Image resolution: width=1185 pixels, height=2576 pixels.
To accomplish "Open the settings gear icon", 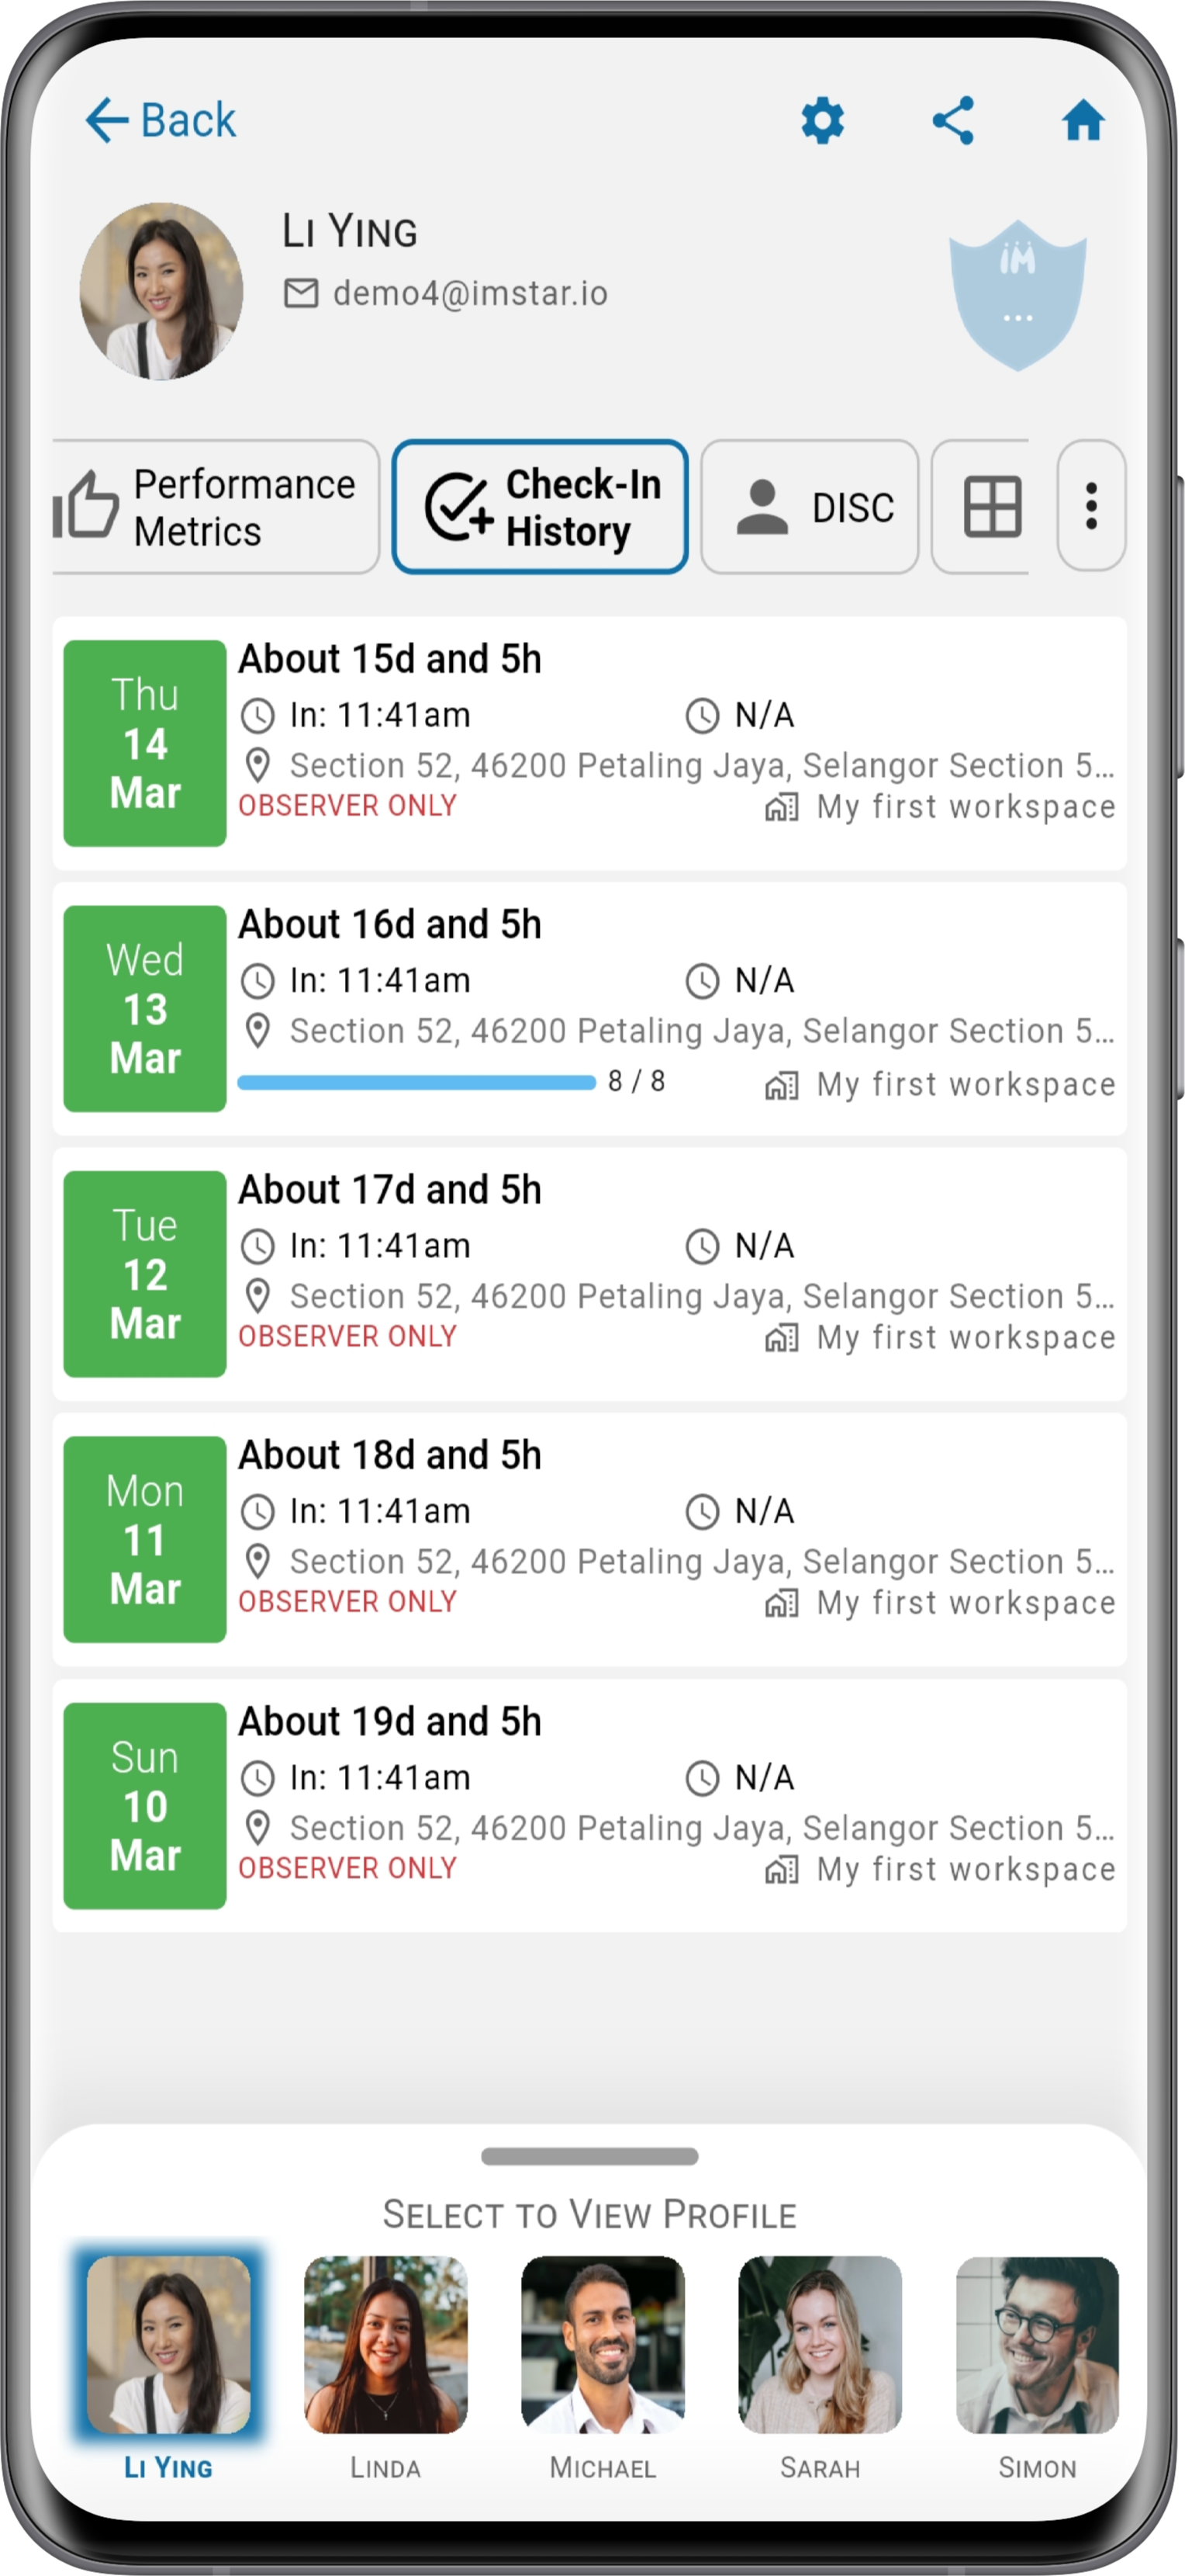I will click(x=822, y=121).
